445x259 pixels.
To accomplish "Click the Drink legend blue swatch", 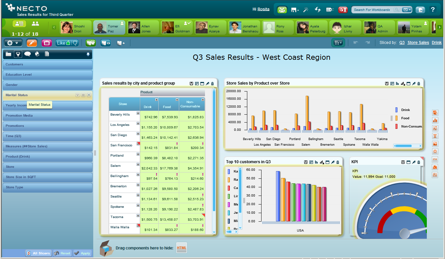I will click(x=396, y=110).
